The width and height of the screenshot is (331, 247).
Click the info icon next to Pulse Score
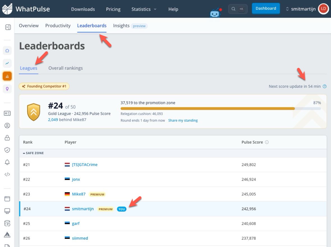[x=267, y=142]
